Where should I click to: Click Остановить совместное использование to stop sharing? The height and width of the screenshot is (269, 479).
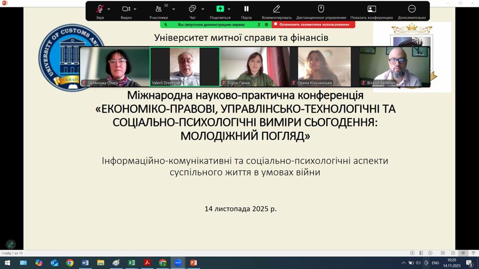point(313,24)
